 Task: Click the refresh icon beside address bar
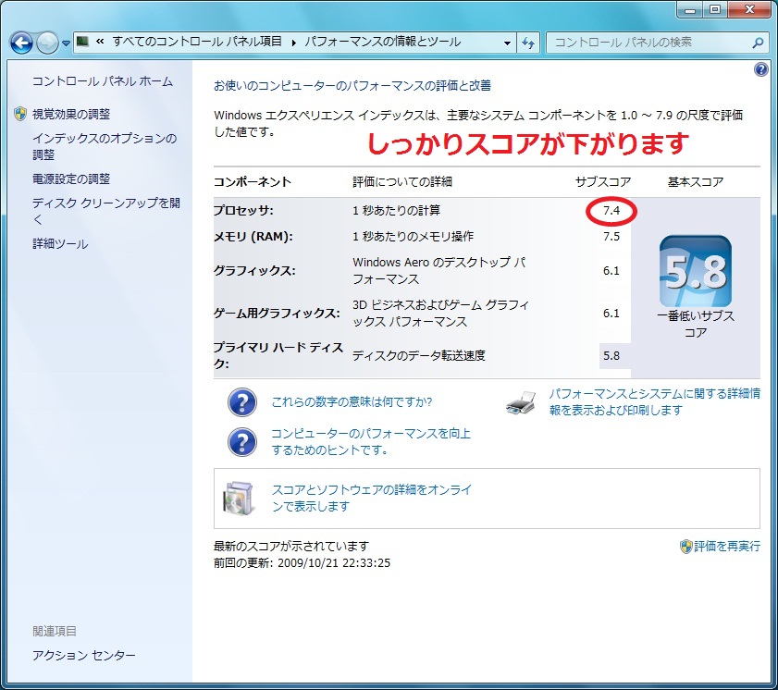(529, 43)
